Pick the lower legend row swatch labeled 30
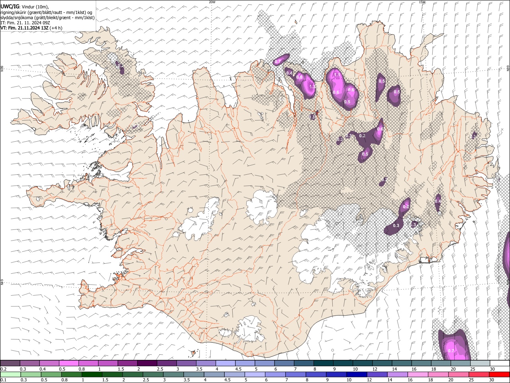Screen dimensions: 510x383 (x=499, y=374)
